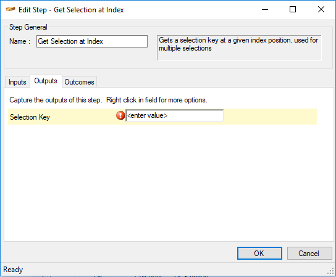Open the Outcomes tab
This screenshot has height=277, width=336.
(79, 82)
